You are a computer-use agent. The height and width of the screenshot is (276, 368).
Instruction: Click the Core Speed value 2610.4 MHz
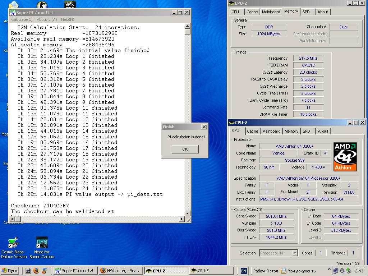[x=276, y=216]
